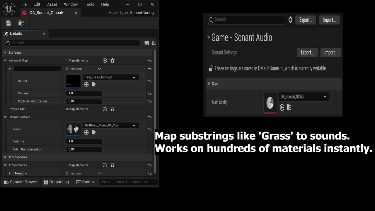Collapse the Surfaces section
Screen dimensions: 375x211
[x=5, y=52]
